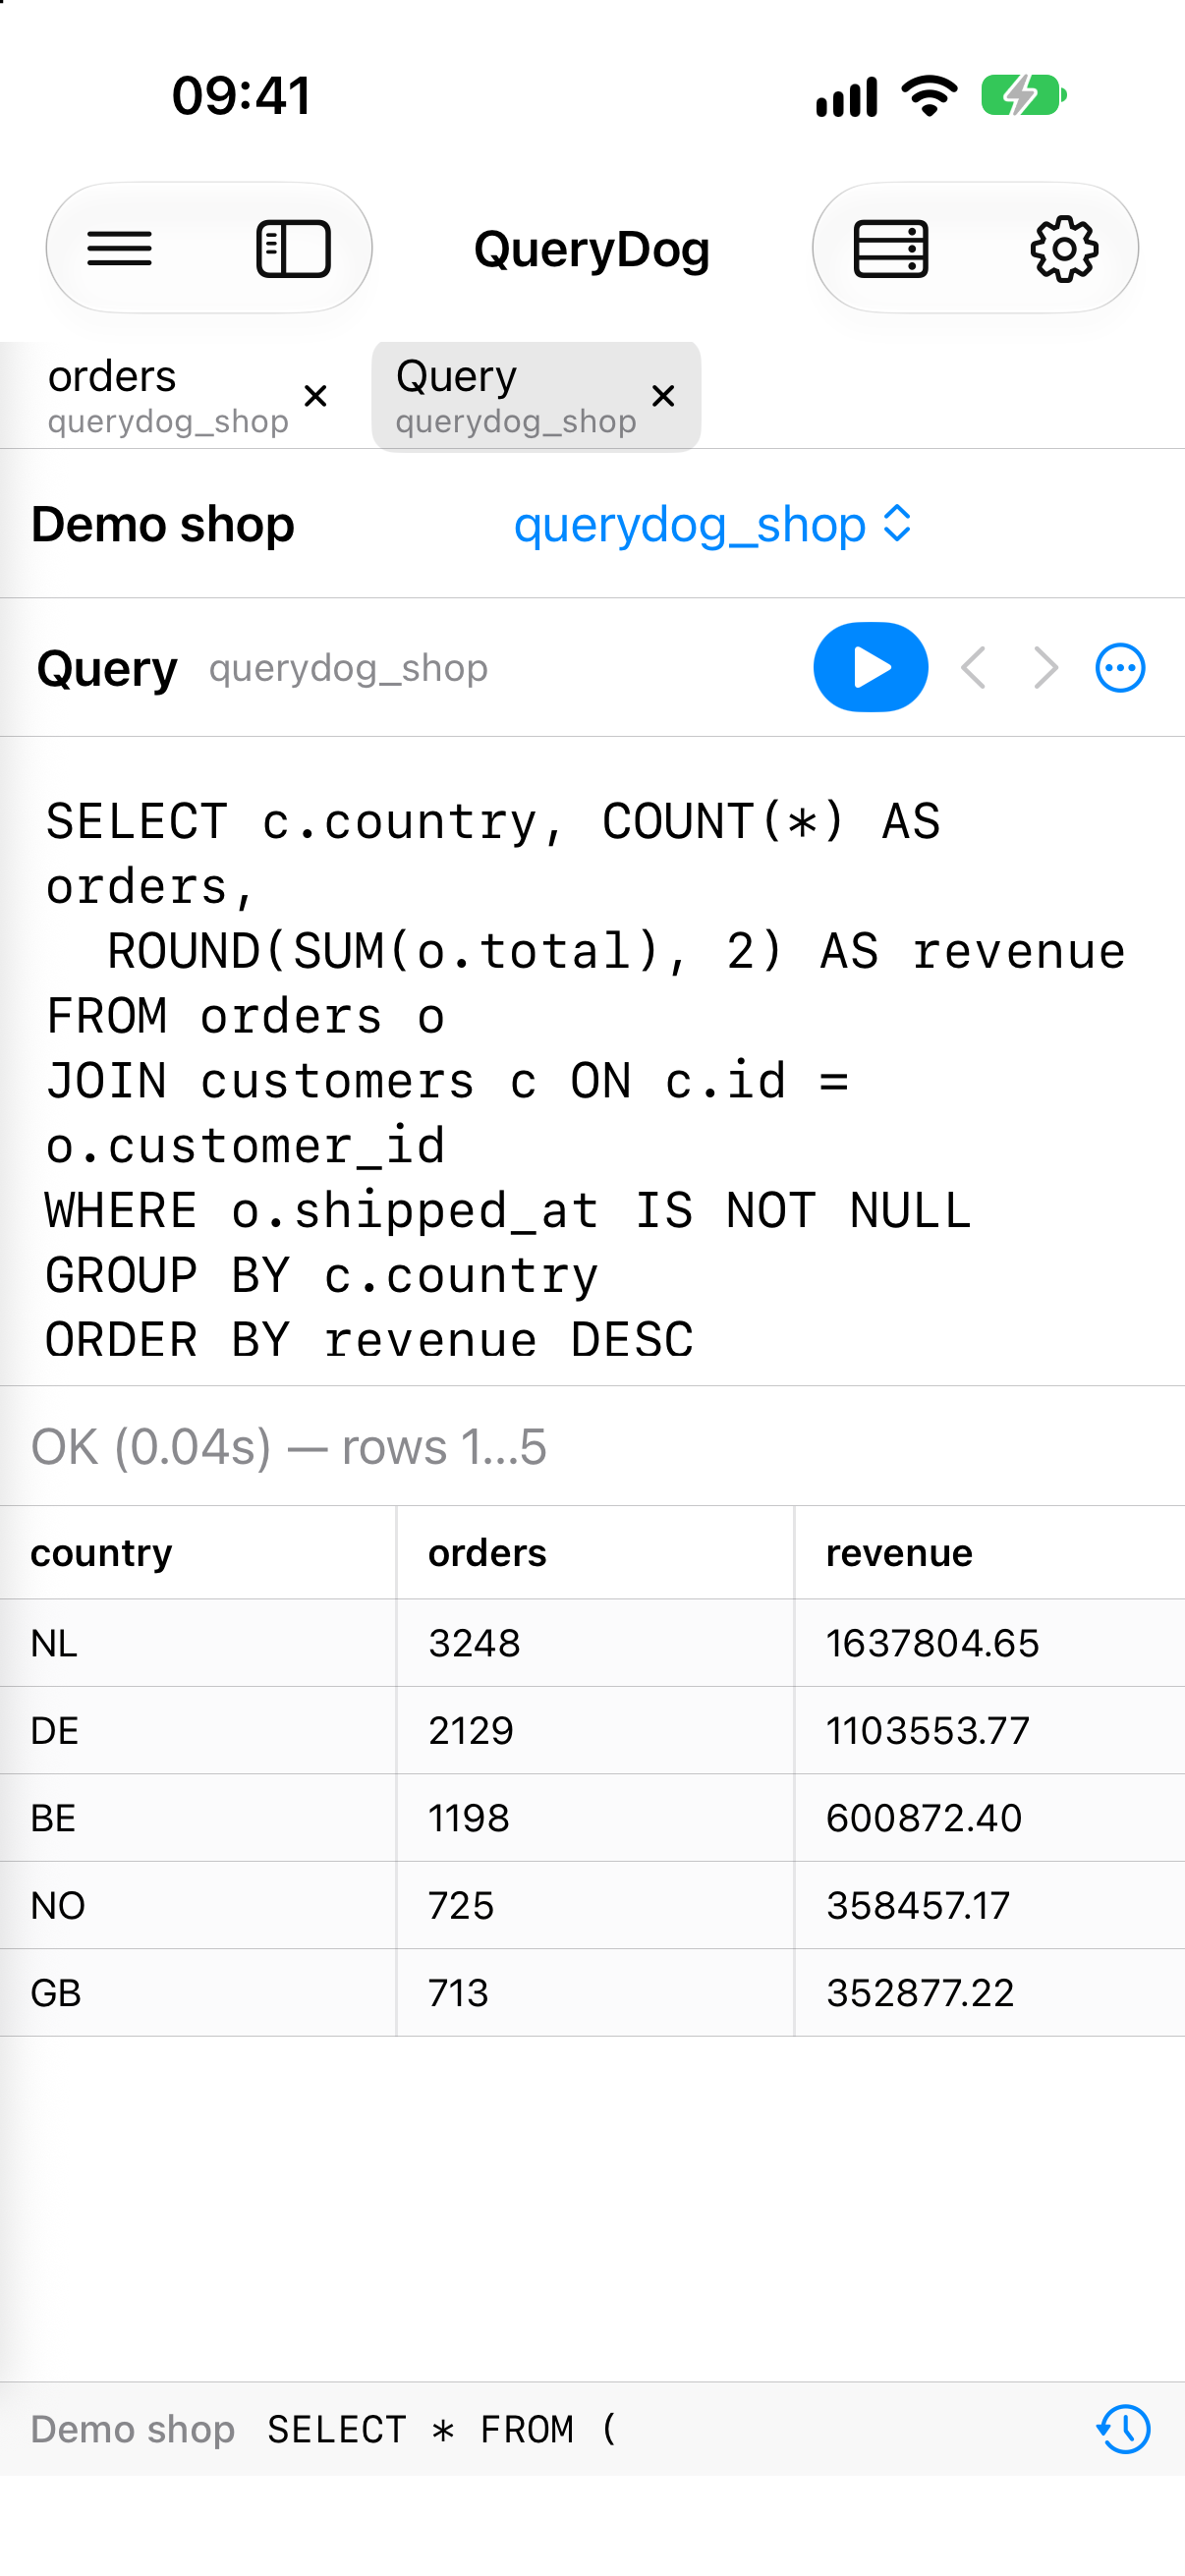Screen dimensions: 1185x2576
Task: Select the 1198 orders cell
Action: coord(595,1817)
